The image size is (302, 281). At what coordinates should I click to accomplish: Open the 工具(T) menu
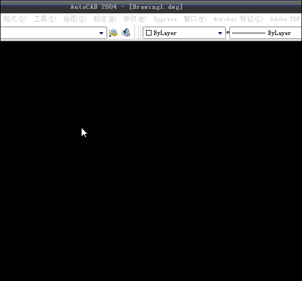[x=45, y=19]
